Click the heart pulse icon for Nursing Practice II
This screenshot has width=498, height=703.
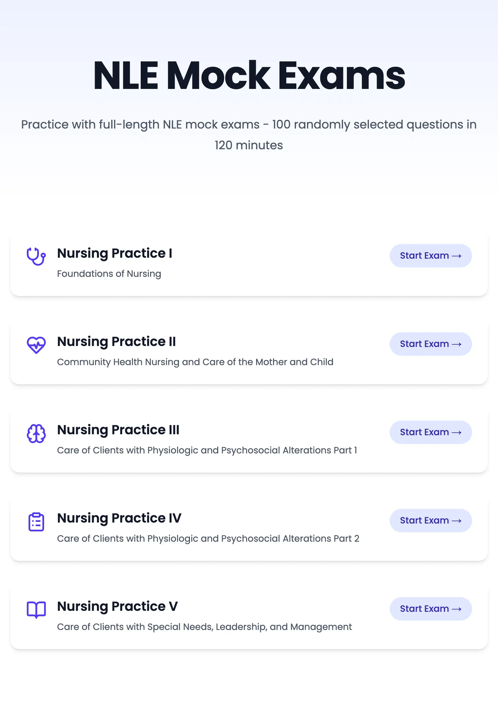(36, 345)
